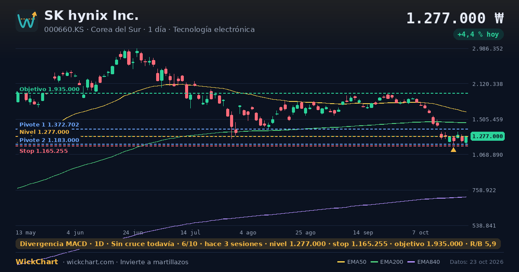The height and width of the screenshot is (272, 519).
Task: Click the Stop 1.165.255 label
Action: click(44, 151)
